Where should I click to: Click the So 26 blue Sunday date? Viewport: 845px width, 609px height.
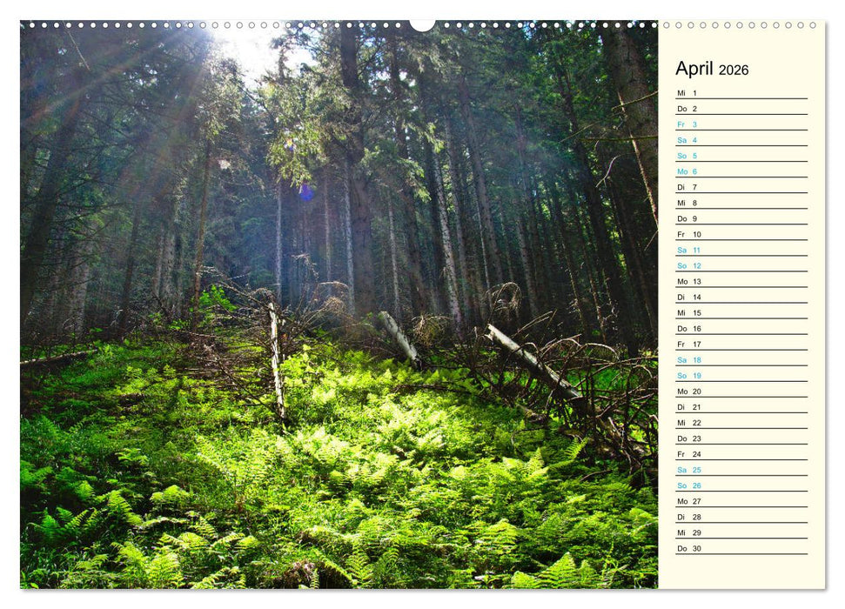[x=687, y=485]
